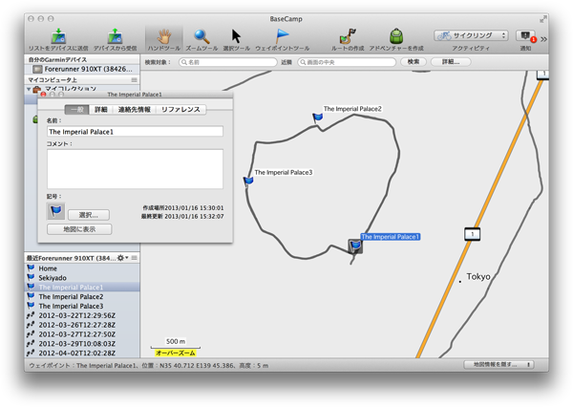The image size is (573, 407).
Task: Click the 検索 search button
Action: (413, 62)
